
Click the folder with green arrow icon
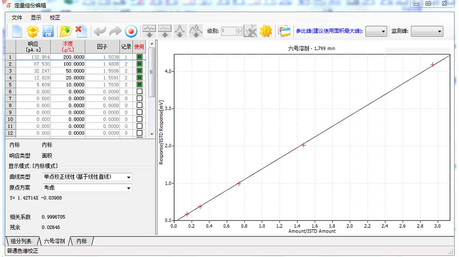click(x=66, y=31)
